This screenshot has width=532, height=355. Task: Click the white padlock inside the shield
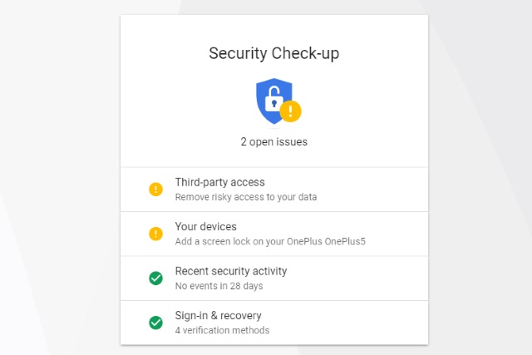pyautogui.click(x=273, y=100)
